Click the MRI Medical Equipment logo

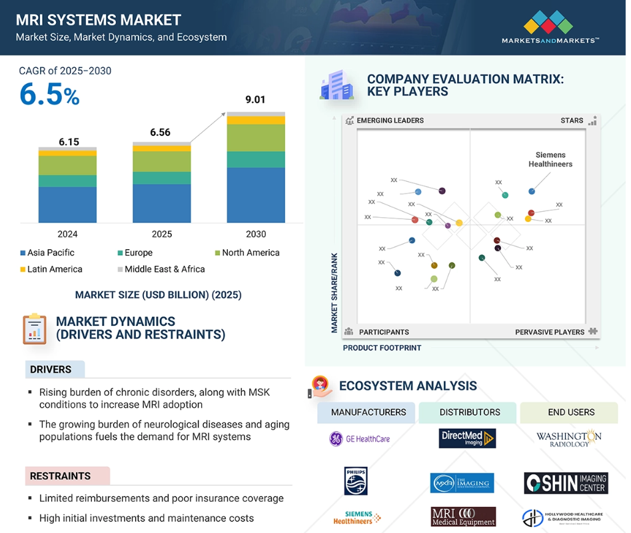pos(463,517)
